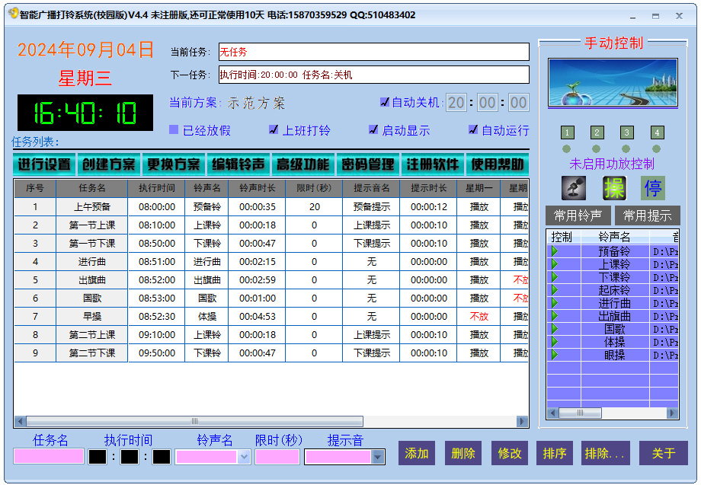Click right arrow of task list scrollbar
The height and width of the screenshot is (485, 701).
(x=522, y=421)
